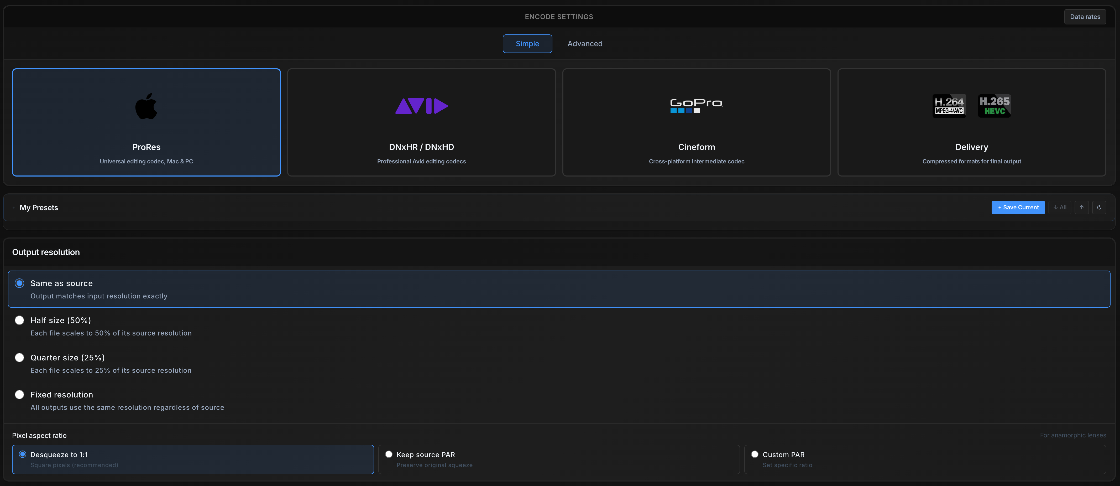Image resolution: width=1120 pixels, height=486 pixels.
Task: Save current settings as a preset
Action: (x=1018, y=208)
